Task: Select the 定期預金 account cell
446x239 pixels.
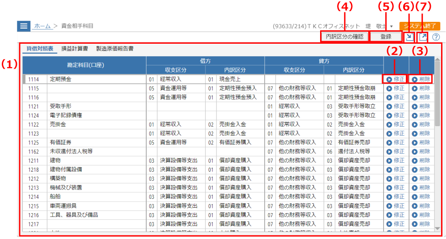Action: [x=96, y=79]
